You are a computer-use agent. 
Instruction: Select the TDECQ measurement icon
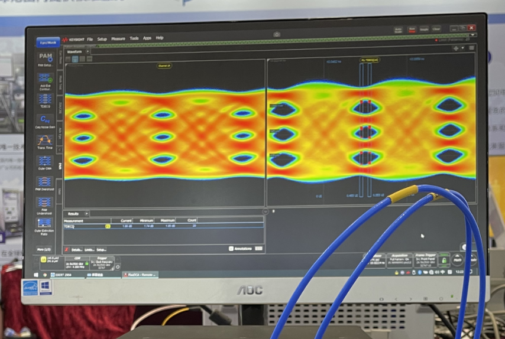point(45,99)
